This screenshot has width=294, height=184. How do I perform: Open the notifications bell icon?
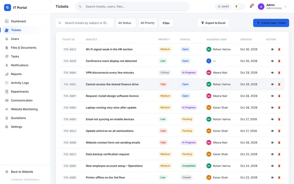251,7
